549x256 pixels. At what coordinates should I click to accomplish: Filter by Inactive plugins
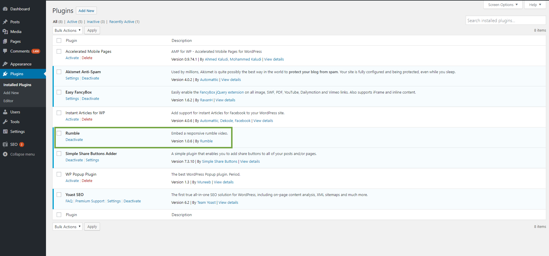click(93, 22)
